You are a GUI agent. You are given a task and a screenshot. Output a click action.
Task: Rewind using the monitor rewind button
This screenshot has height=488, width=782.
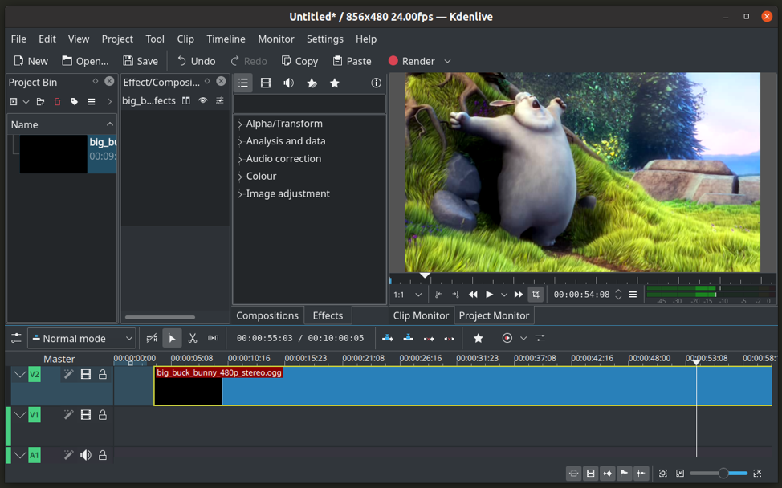pyautogui.click(x=473, y=295)
